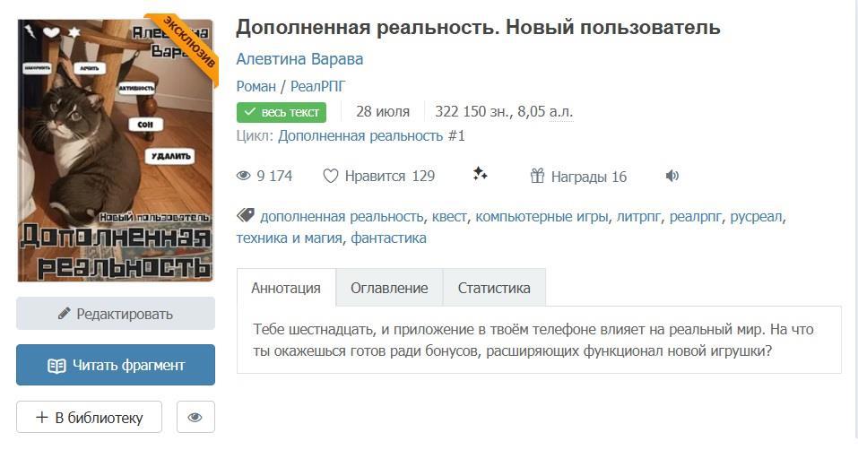Click the sparkle stars icon

click(481, 175)
